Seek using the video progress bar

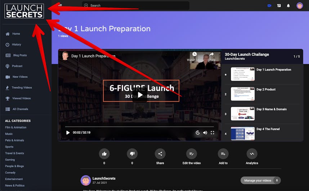pyautogui.click(x=139, y=127)
